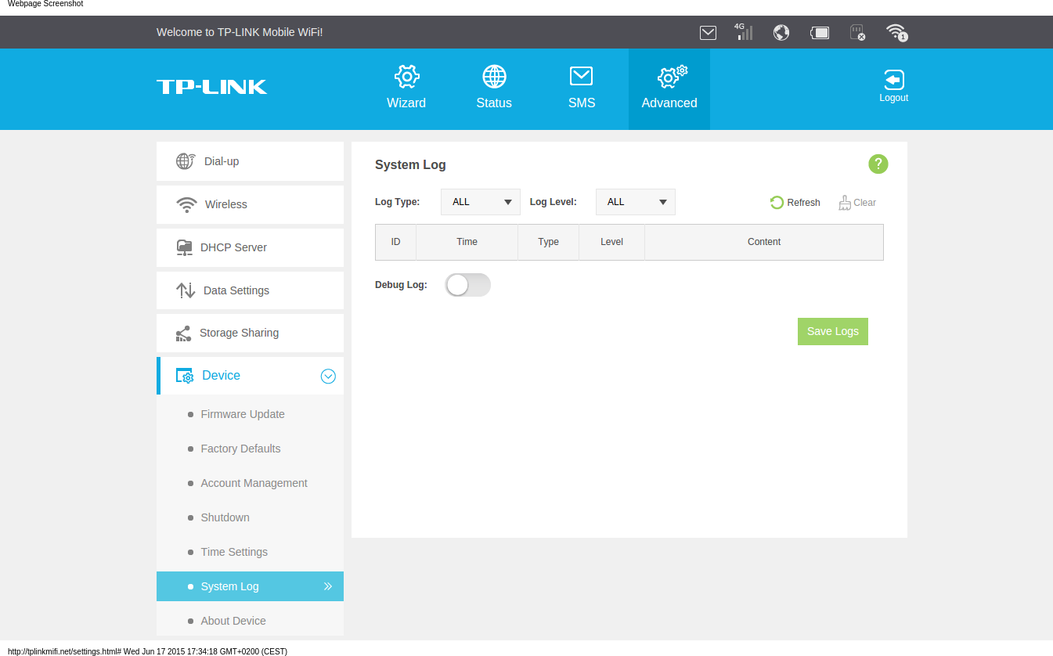
Task: Clear the system log entries
Action: click(x=857, y=203)
